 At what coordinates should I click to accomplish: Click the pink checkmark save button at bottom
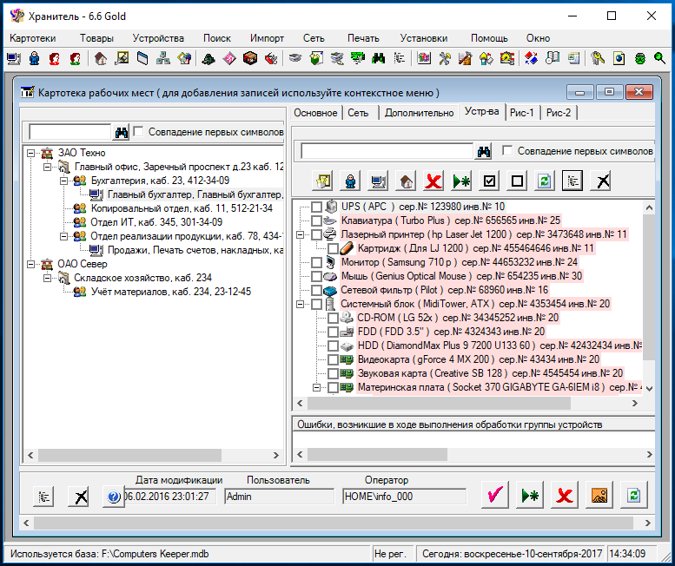click(495, 496)
